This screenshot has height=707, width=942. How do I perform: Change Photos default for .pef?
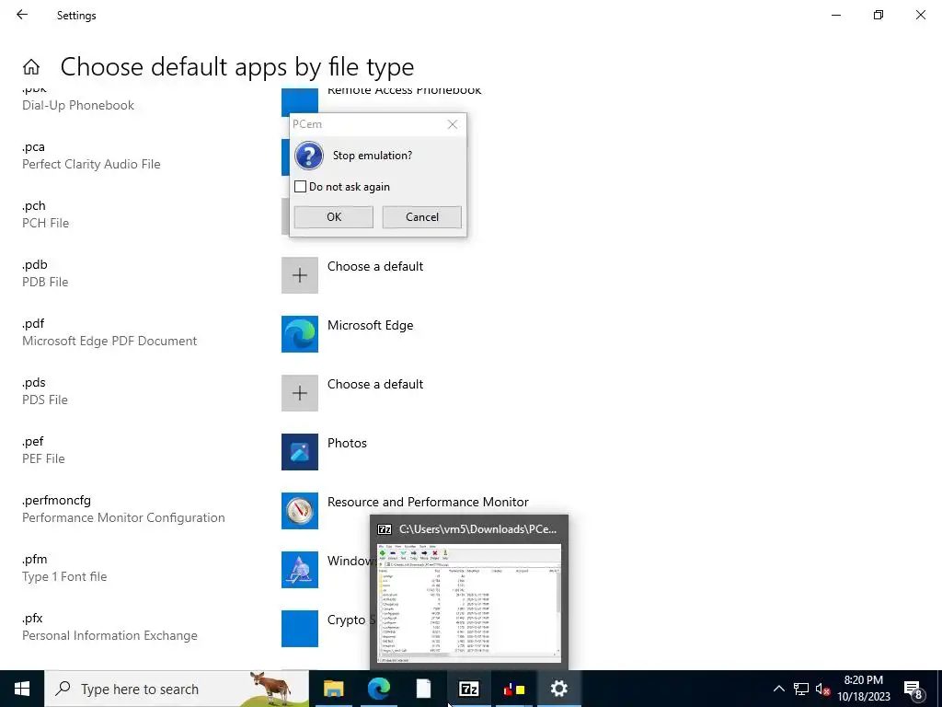(325, 452)
